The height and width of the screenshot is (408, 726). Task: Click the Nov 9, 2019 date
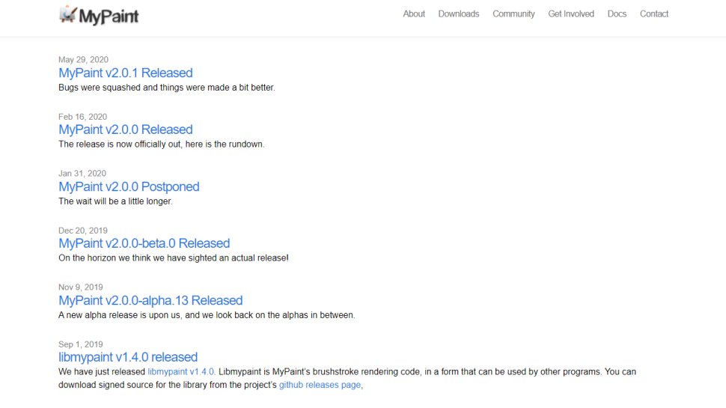(81, 287)
